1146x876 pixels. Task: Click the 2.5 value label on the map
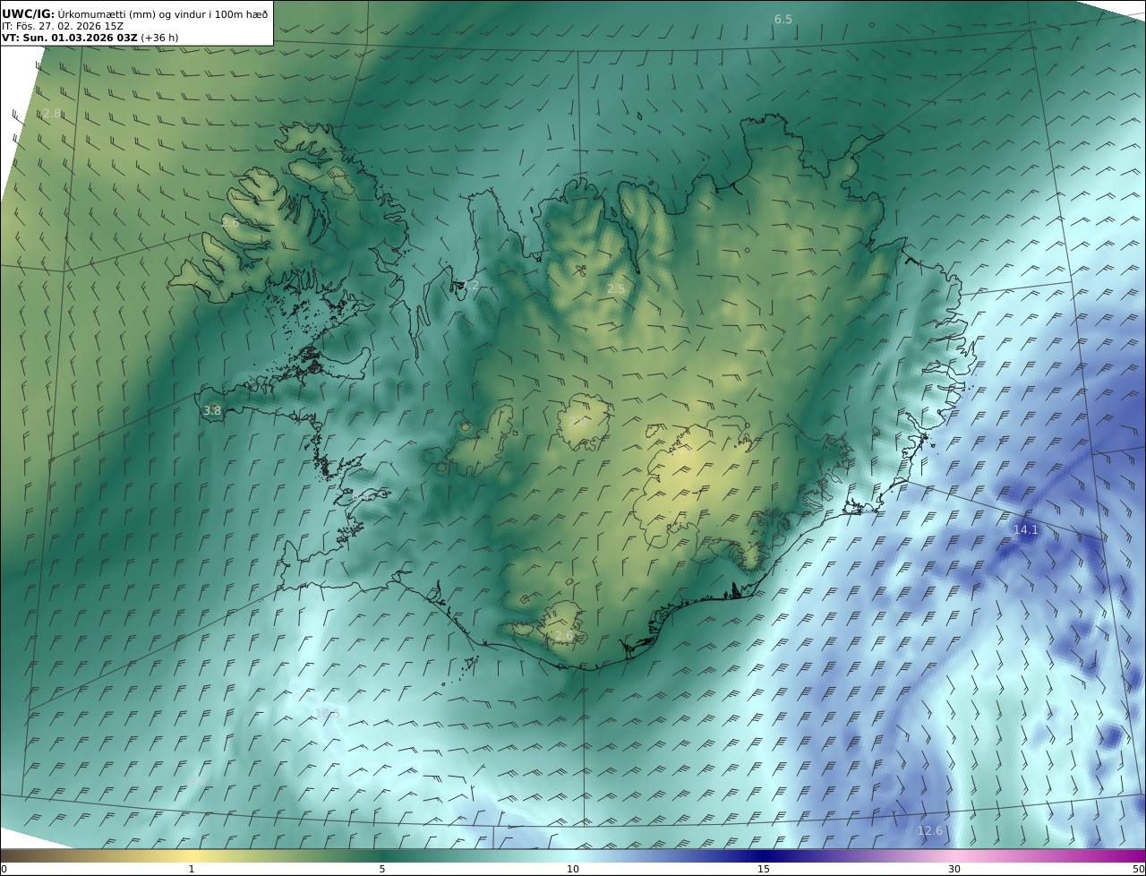pyautogui.click(x=616, y=288)
